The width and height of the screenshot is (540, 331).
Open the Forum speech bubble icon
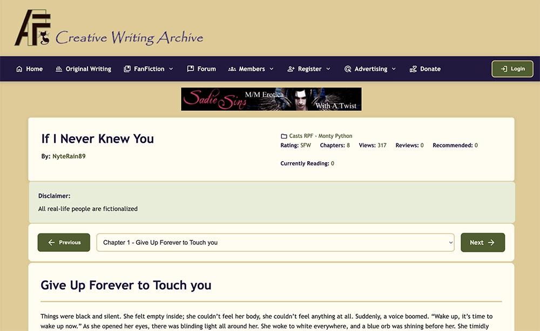[x=190, y=68]
